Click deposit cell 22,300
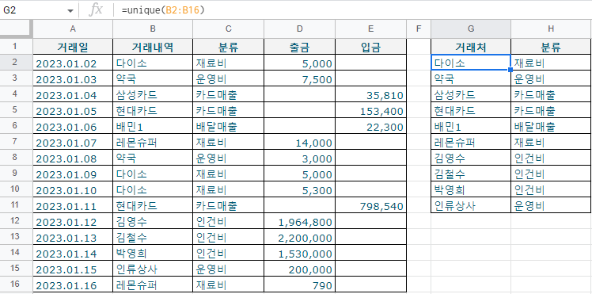The image size is (592, 294). tap(370, 127)
